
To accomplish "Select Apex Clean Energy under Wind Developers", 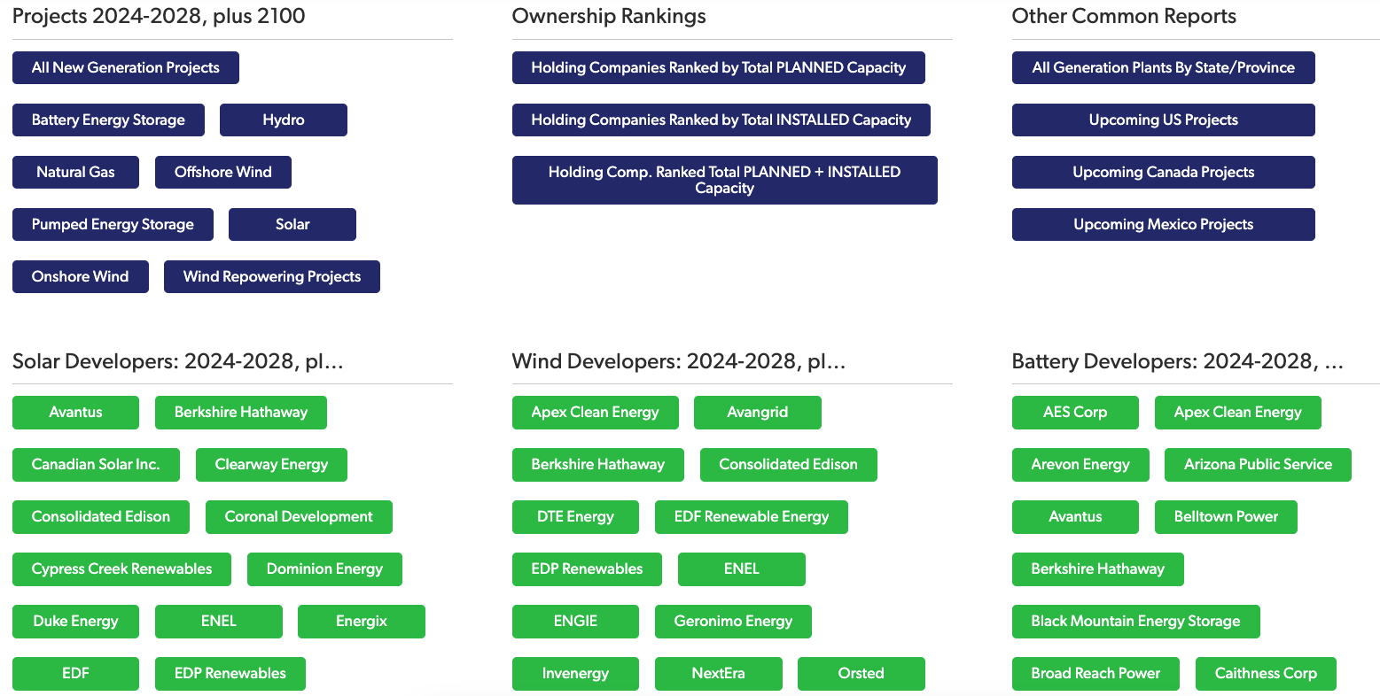I will (x=596, y=412).
